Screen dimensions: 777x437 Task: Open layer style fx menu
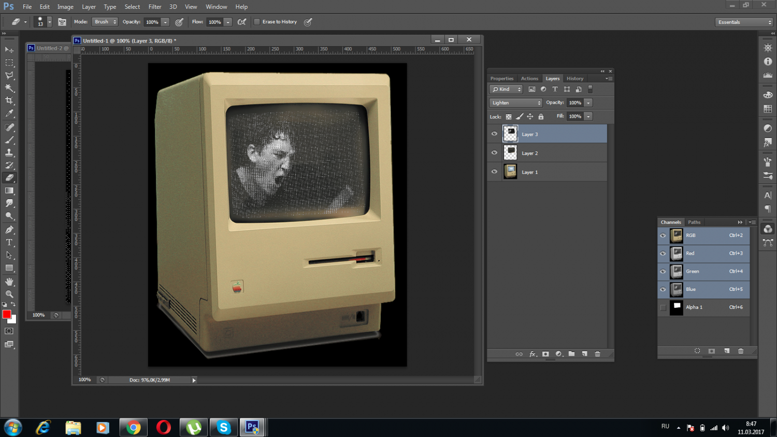(533, 354)
